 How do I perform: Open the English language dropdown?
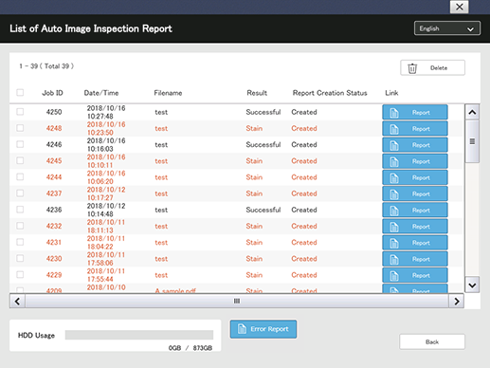(447, 28)
